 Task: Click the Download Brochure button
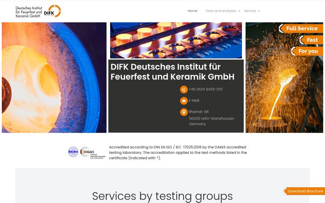click(x=304, y=191)
